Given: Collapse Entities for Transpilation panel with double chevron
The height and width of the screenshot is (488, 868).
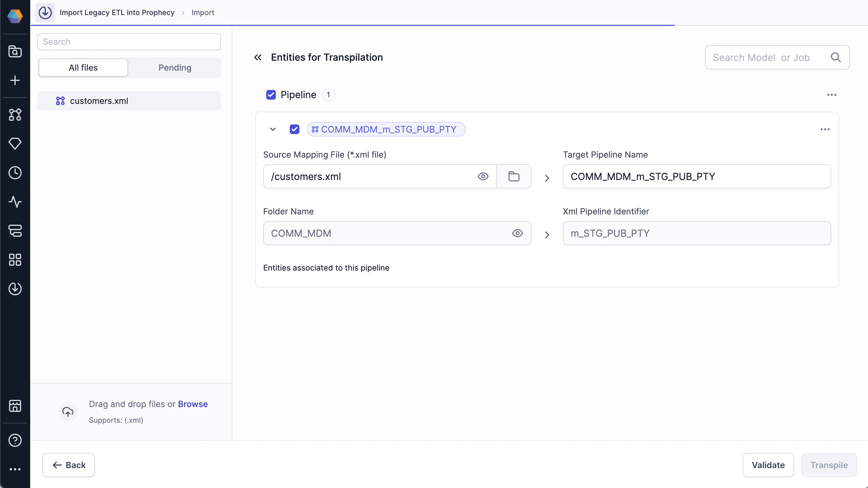Looking at the screenshot, I should click(x=258, y=57).
